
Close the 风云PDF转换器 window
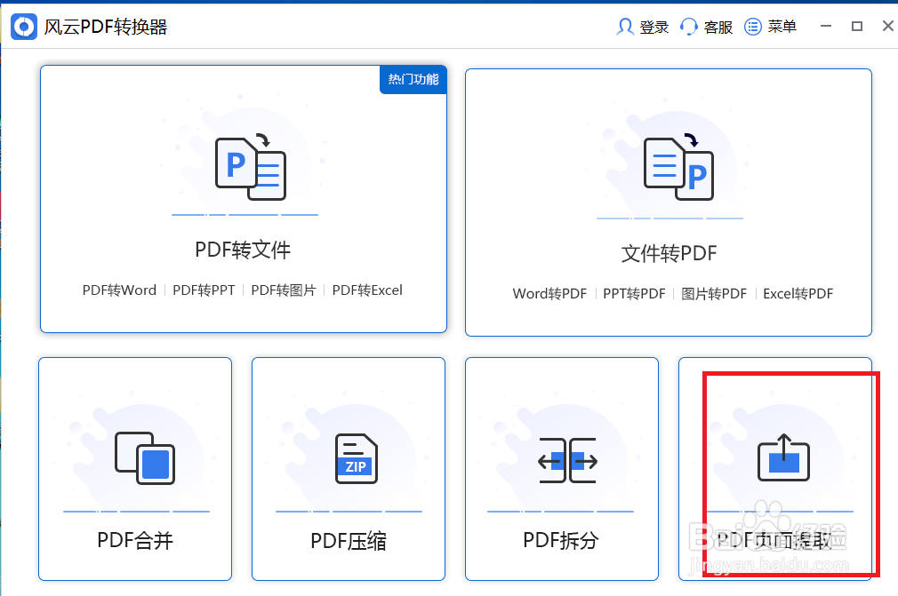[x=887, y=26]
